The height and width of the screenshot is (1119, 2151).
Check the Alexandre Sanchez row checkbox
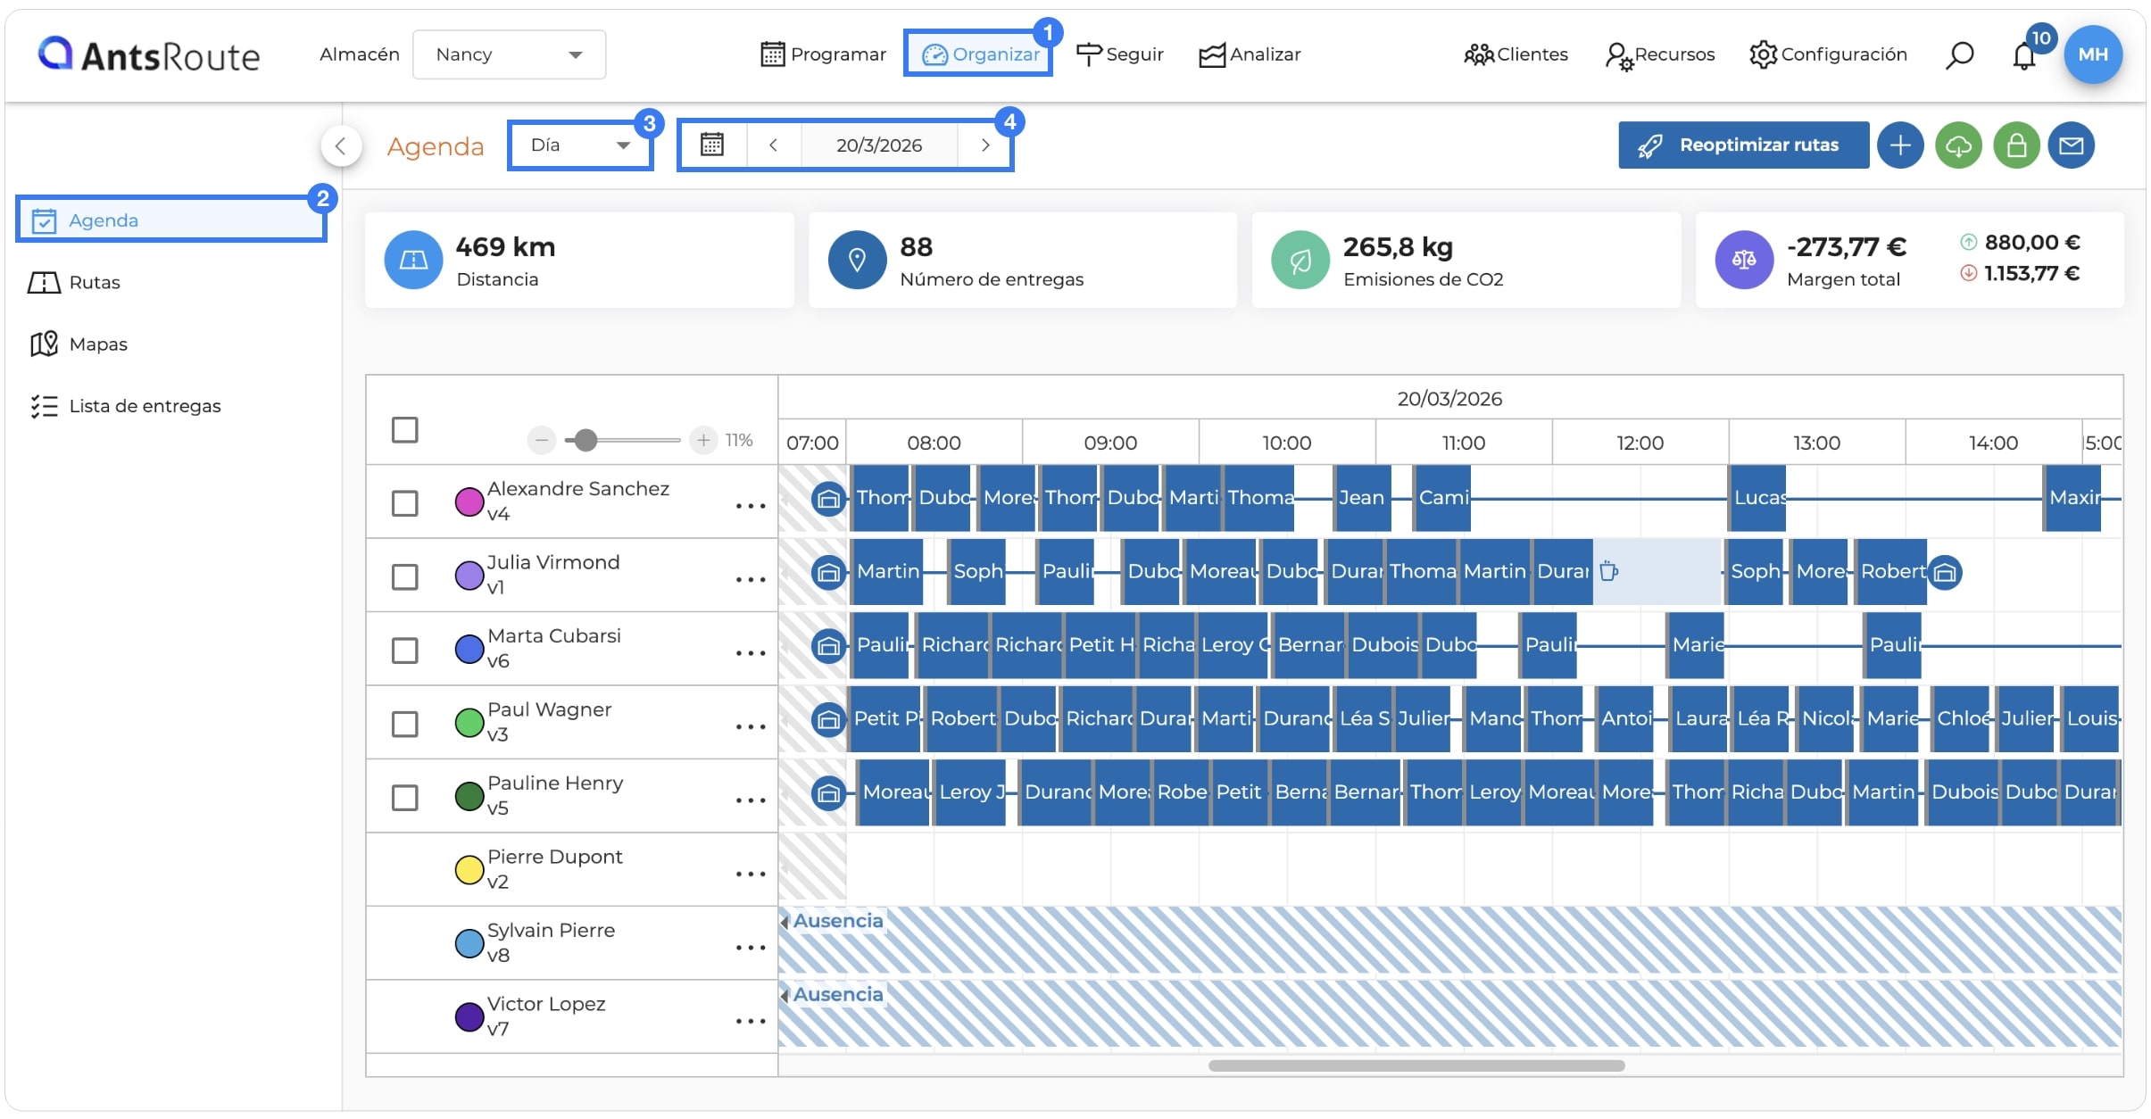pyautogui.click(x=404, y=503)
